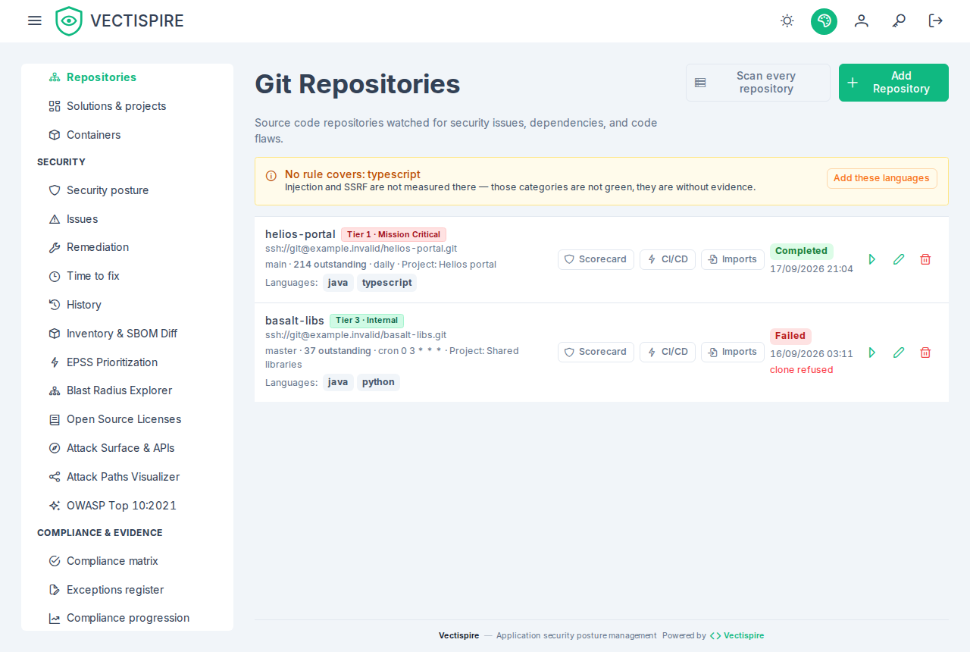
Task: Open Compliance progression
Action: point(127,618)
